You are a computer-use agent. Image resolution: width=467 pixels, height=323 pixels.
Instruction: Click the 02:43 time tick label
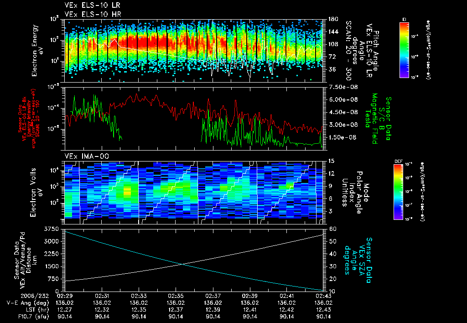pos(324,296)
